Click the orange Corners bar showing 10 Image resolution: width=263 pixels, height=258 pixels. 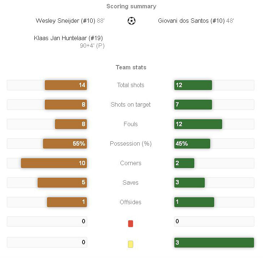[x=54, y=163]
